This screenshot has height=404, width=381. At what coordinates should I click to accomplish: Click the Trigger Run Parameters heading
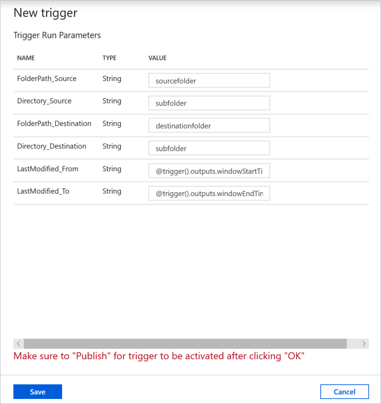pyautogui.click(x=57, y=35)
